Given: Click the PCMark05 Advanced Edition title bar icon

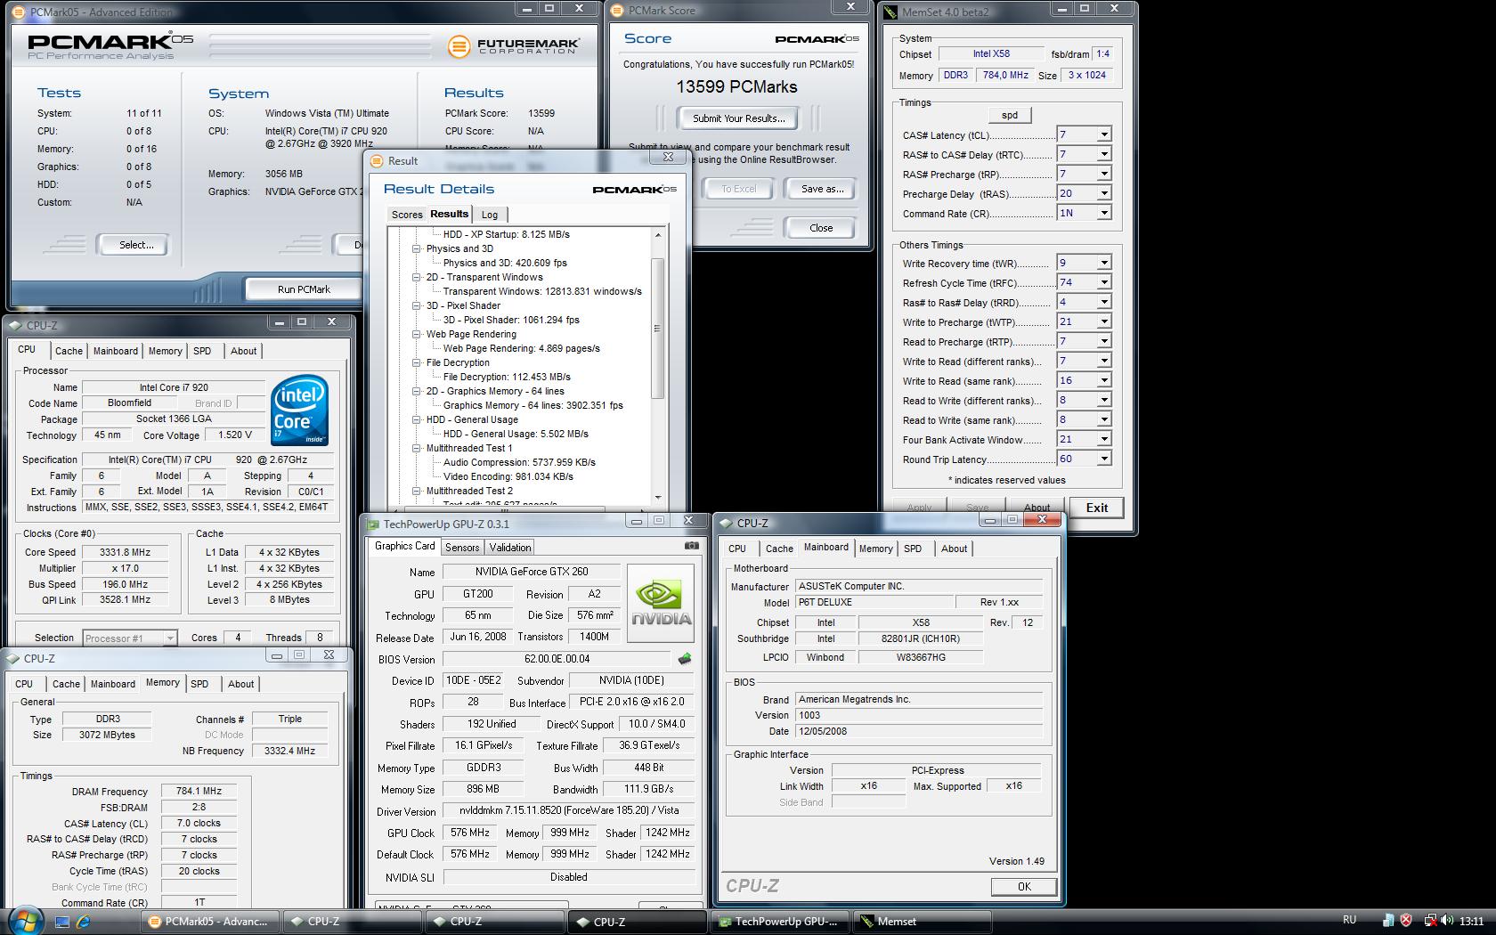Looking at the screenshot, I should tap(19, 12).
